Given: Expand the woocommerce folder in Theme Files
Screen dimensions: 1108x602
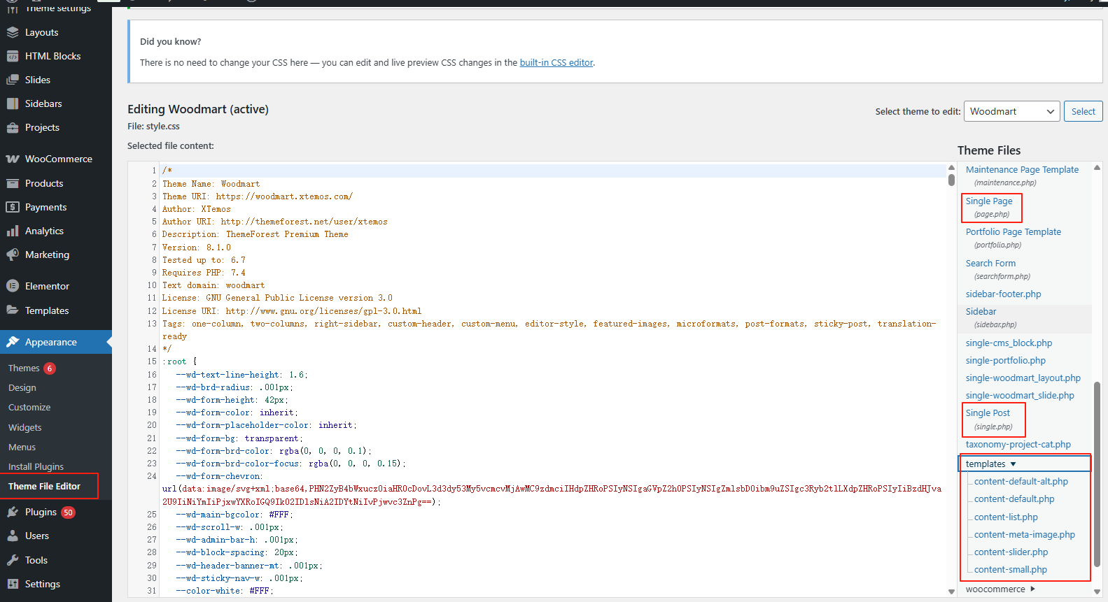Looking at the screenshot, I should [1000, 589].
